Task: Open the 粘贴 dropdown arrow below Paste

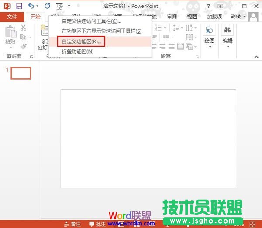Action: (10, 48)
